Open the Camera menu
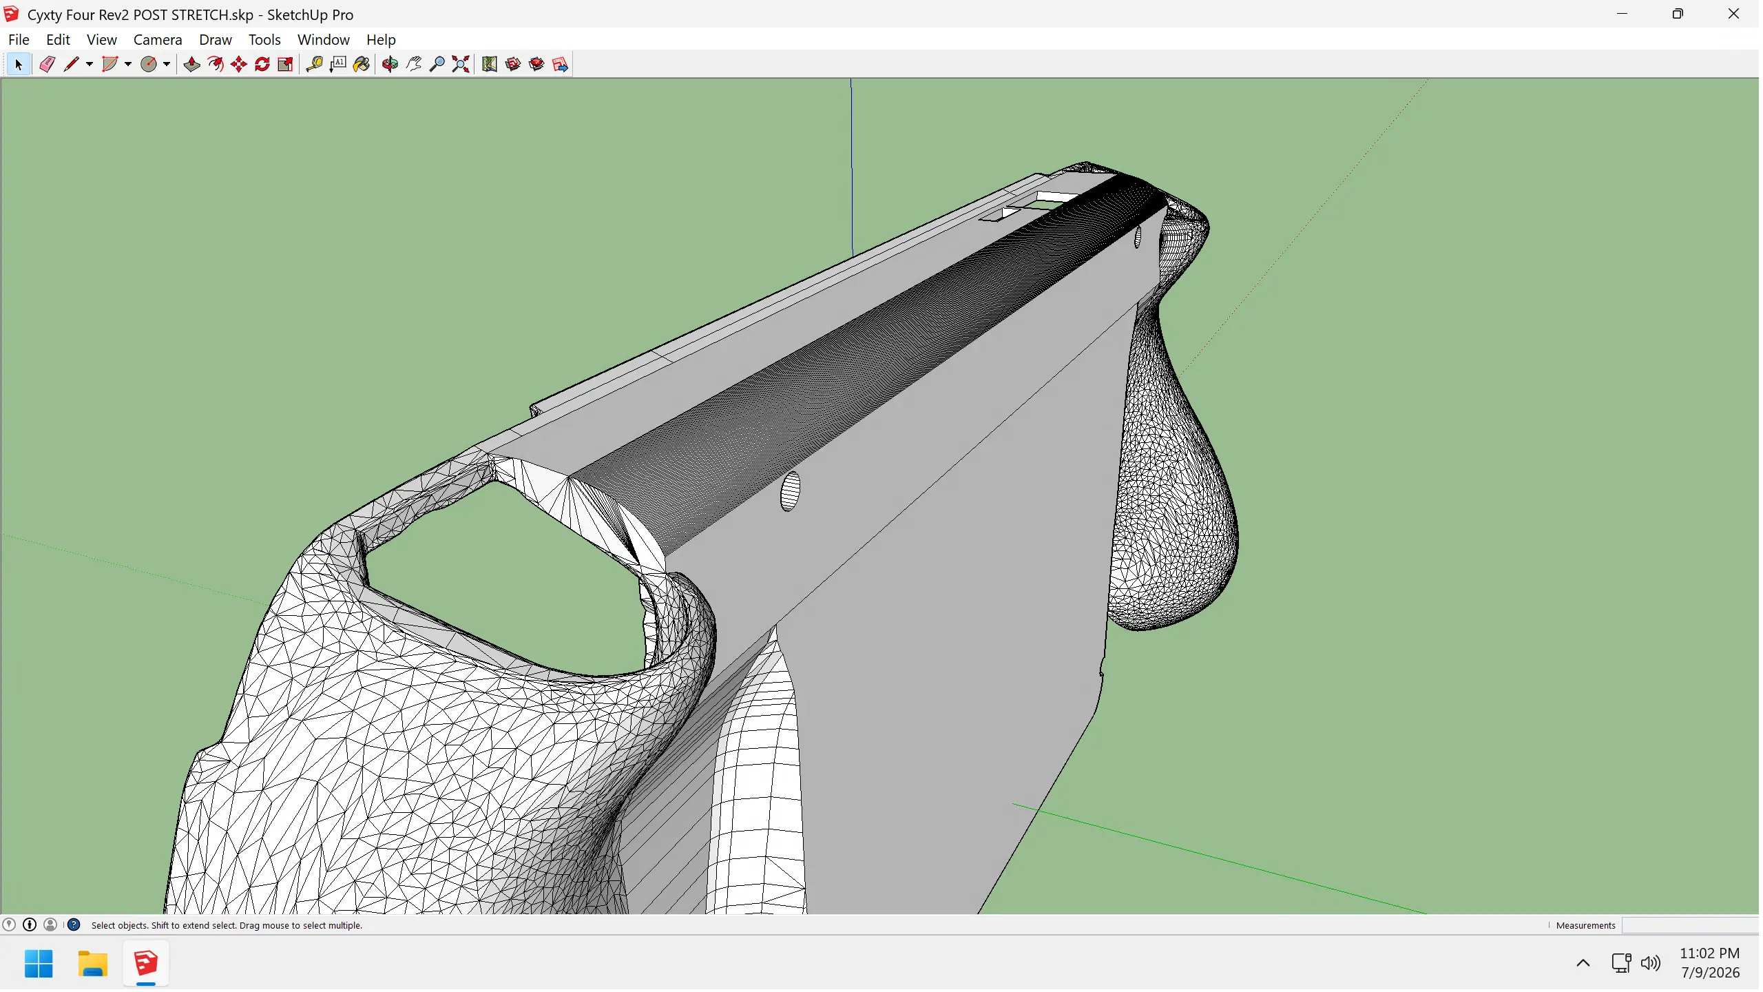The height and width of the screenshot is (992, 1763). coord(158,40)
